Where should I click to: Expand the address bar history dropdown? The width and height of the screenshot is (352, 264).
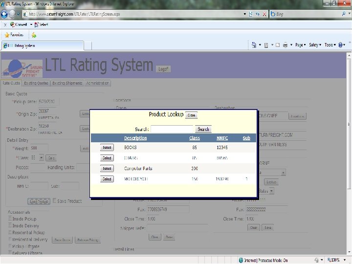(245, 14)
